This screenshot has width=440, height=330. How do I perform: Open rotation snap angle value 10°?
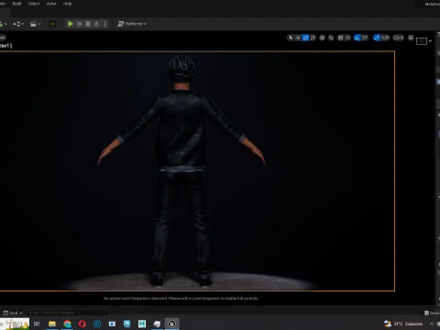click(365, 38)
